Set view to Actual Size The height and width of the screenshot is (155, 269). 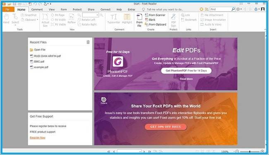45,20
